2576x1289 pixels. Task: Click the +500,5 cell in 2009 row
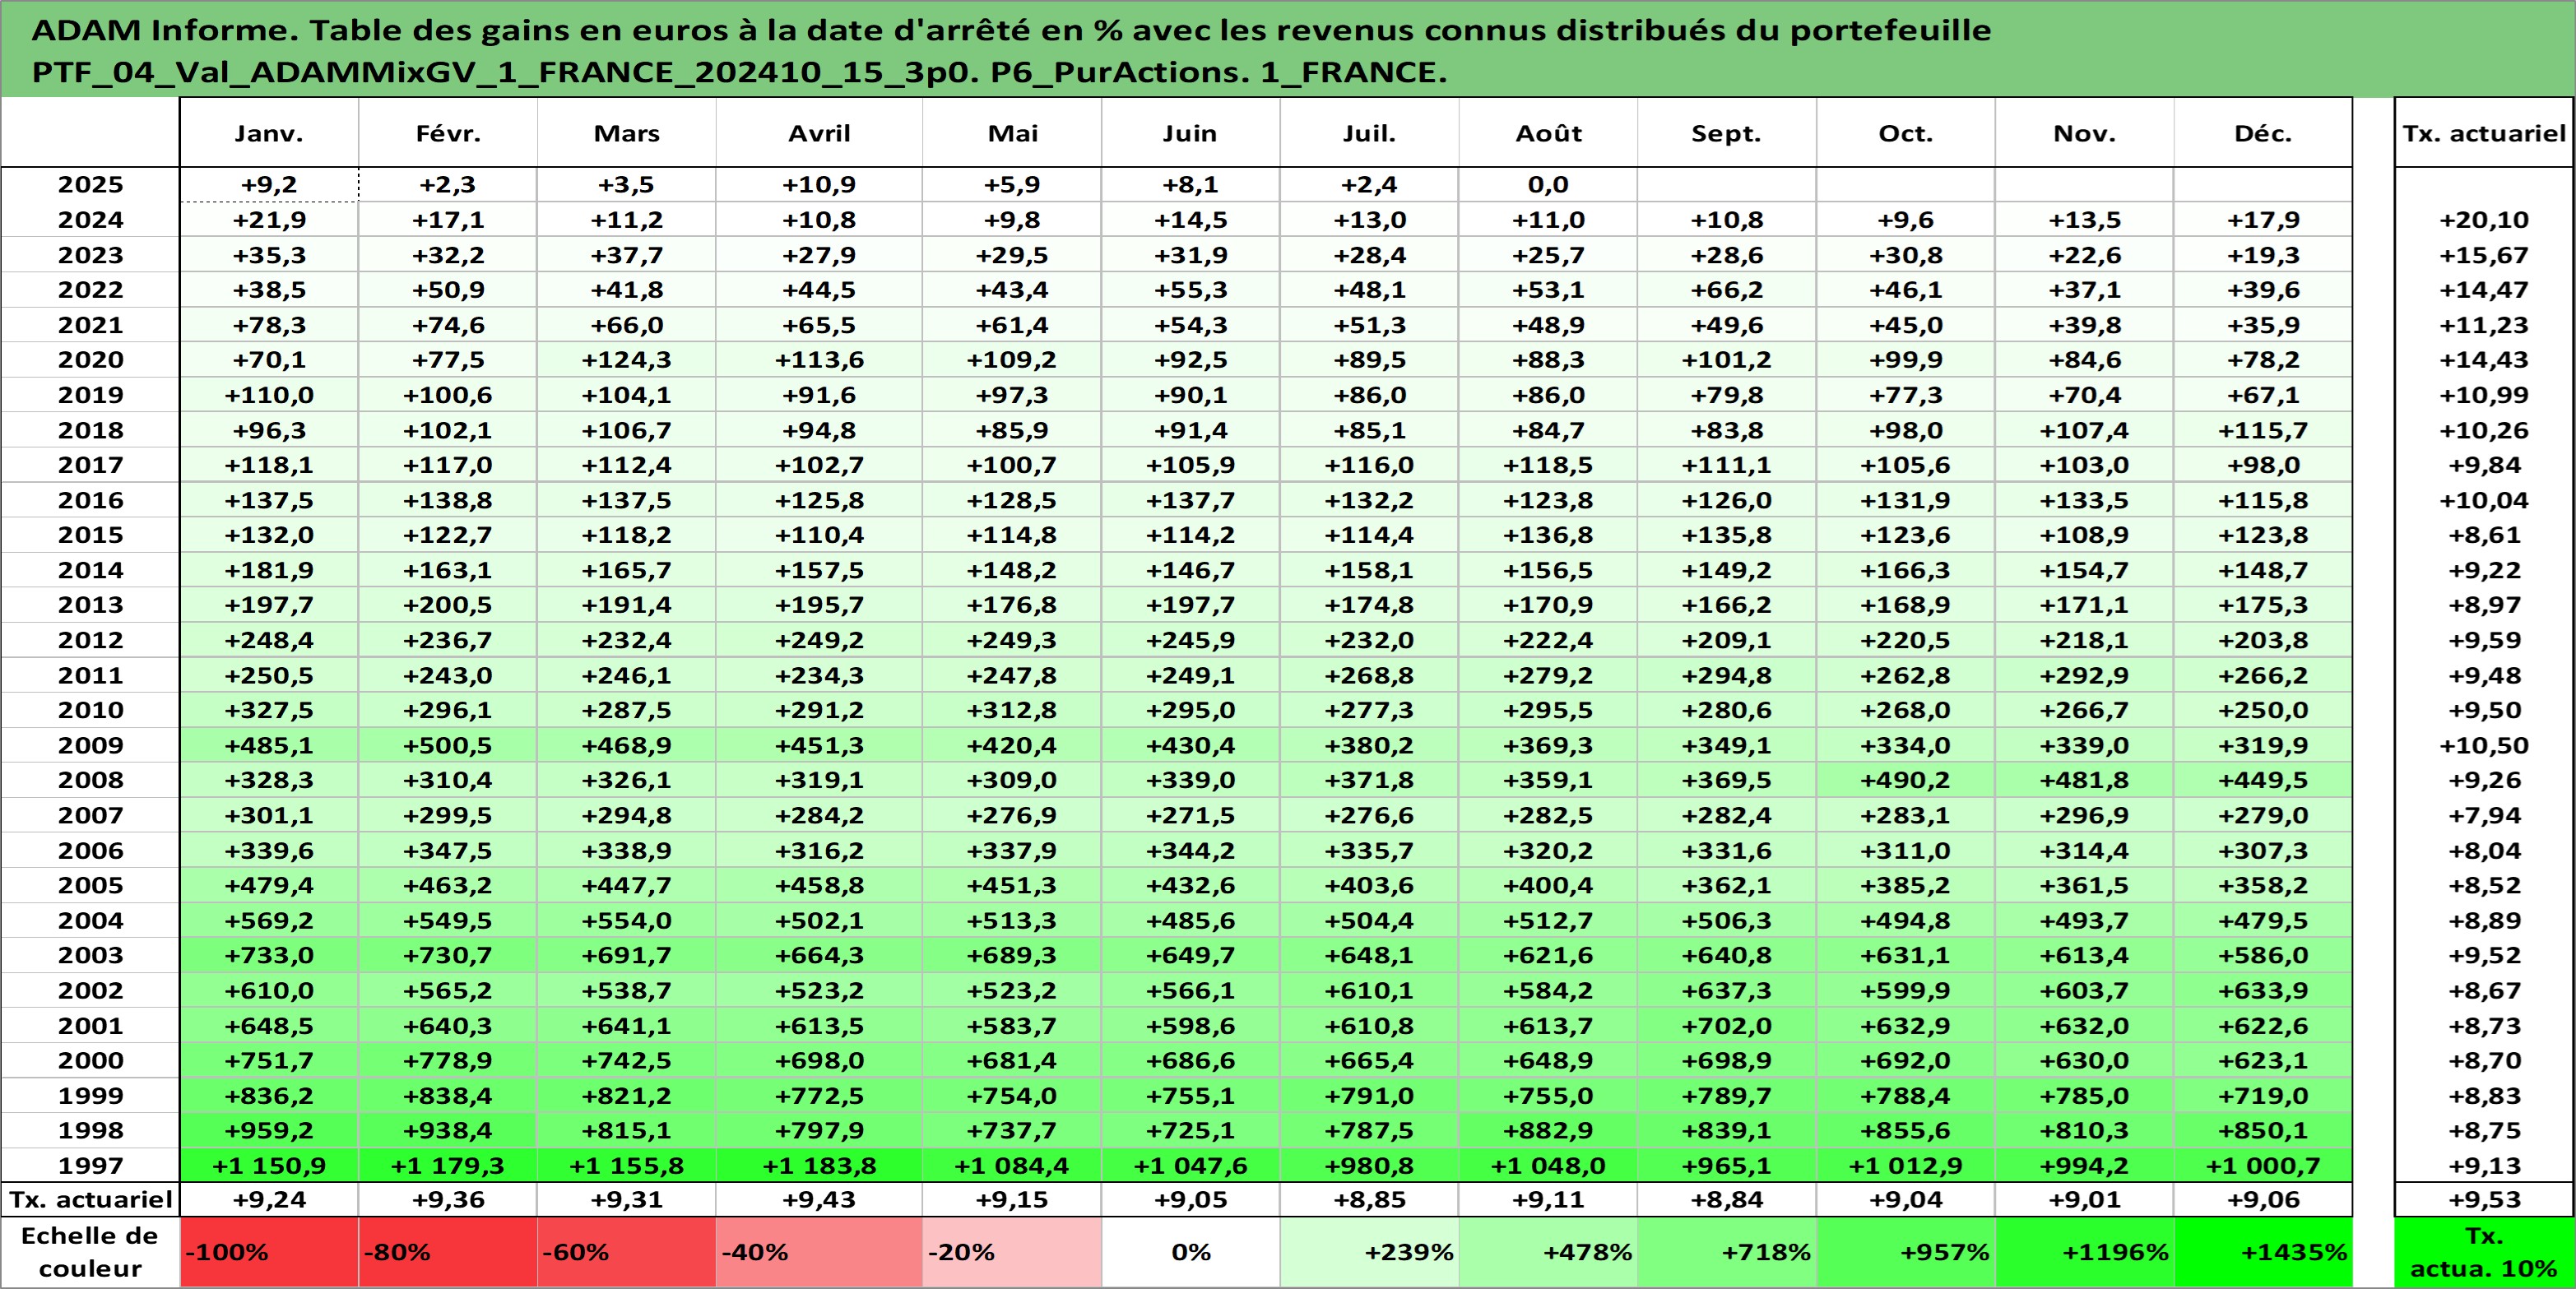448,745
